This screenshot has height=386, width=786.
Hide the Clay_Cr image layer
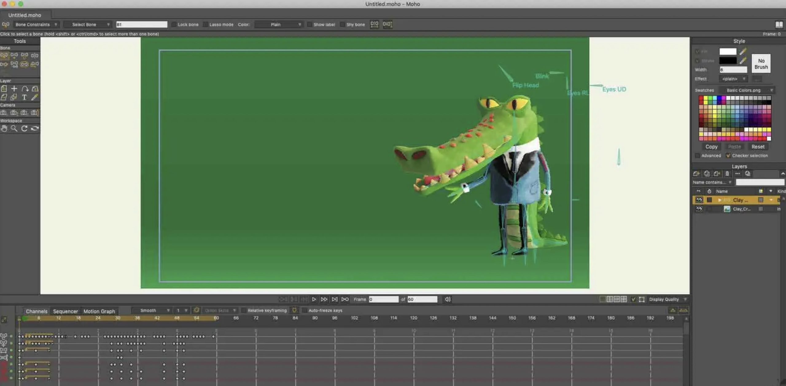(x=699, y=209)
